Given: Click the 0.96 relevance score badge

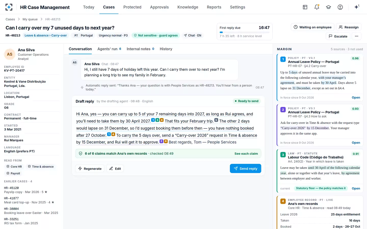Looking at the screenshot, I should point(355,58).
